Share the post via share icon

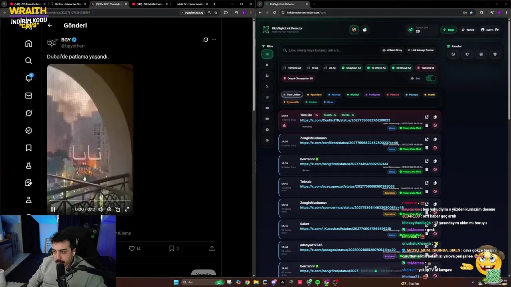212,249
